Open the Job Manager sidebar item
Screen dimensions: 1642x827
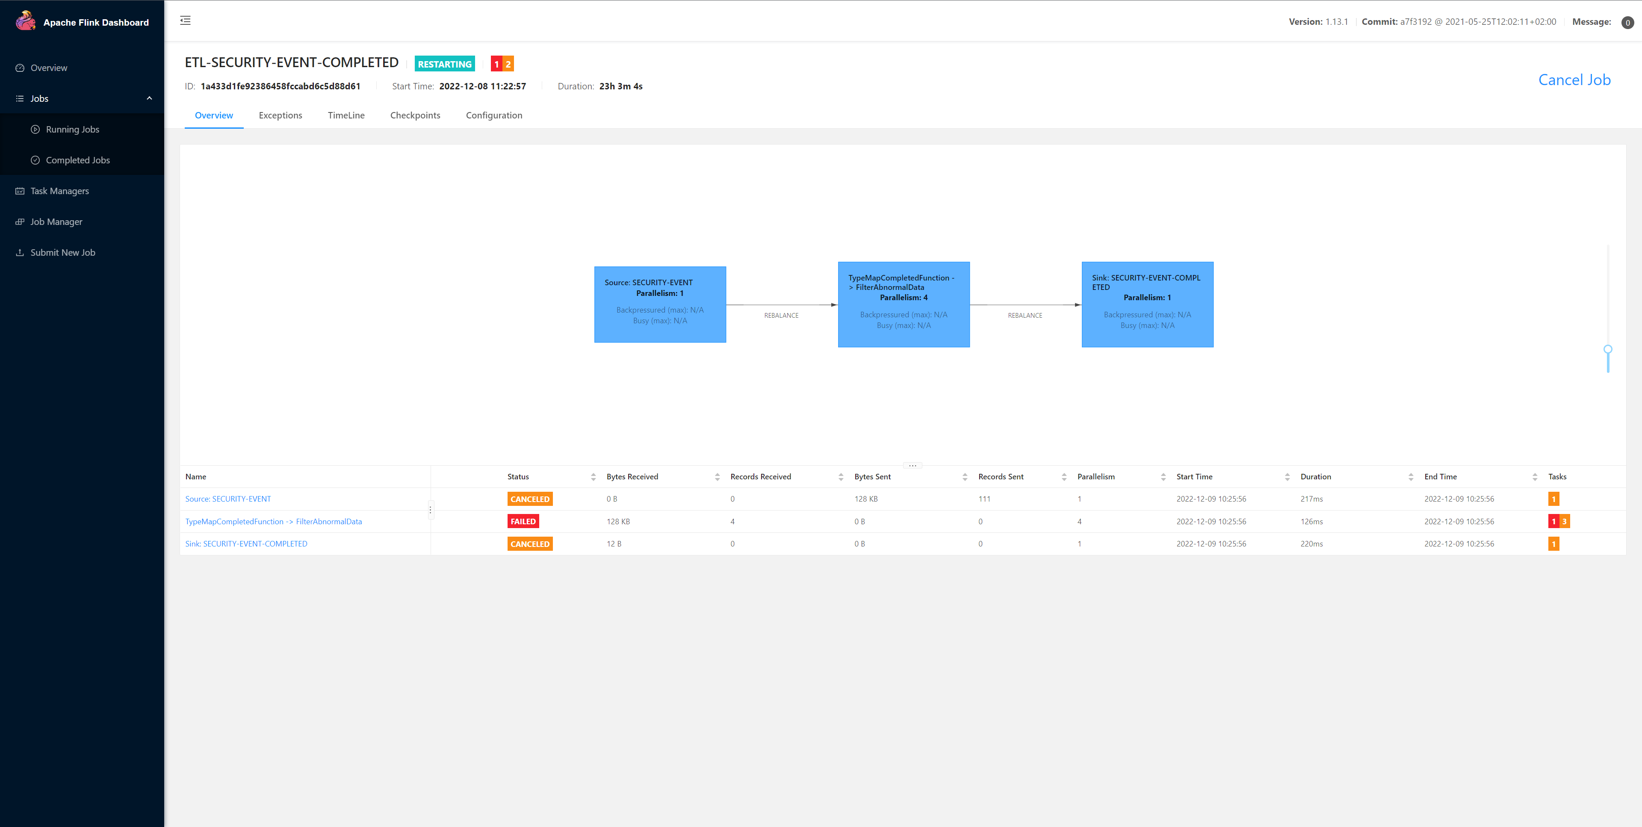pyautogui.click(x=56, y=222)
